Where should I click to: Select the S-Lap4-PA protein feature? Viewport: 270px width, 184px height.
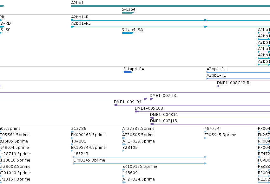coord(128,72)
